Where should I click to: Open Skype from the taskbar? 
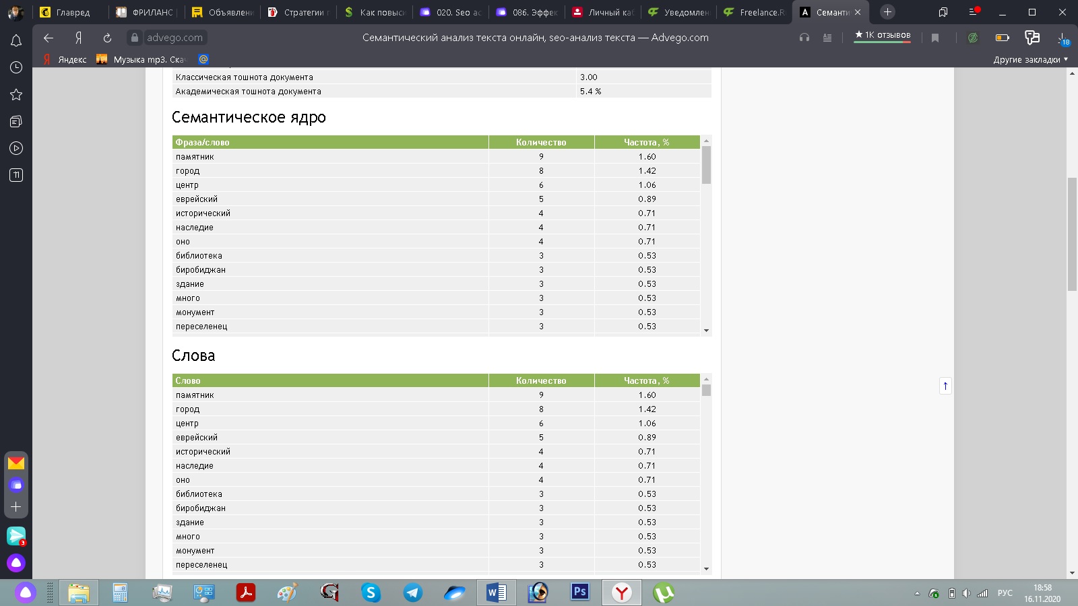[371, 593]
